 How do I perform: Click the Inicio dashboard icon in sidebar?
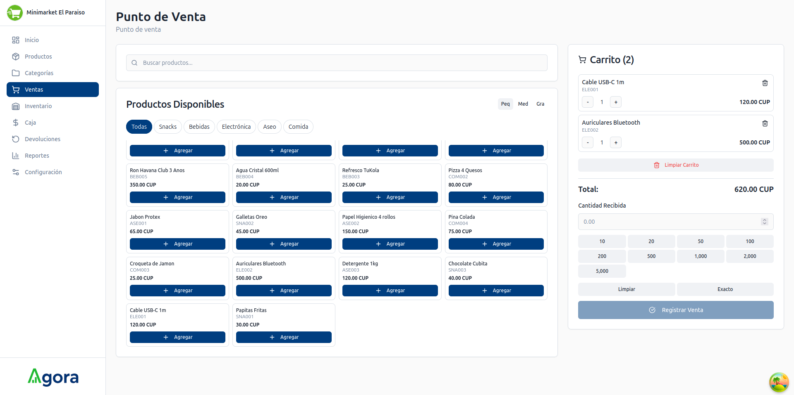[16, 40]
